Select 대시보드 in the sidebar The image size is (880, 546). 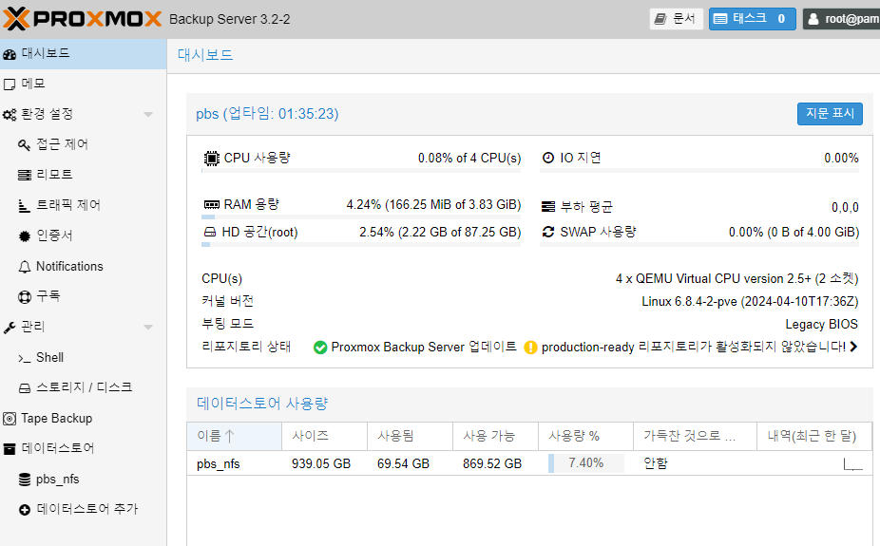[x=83, y=54]
